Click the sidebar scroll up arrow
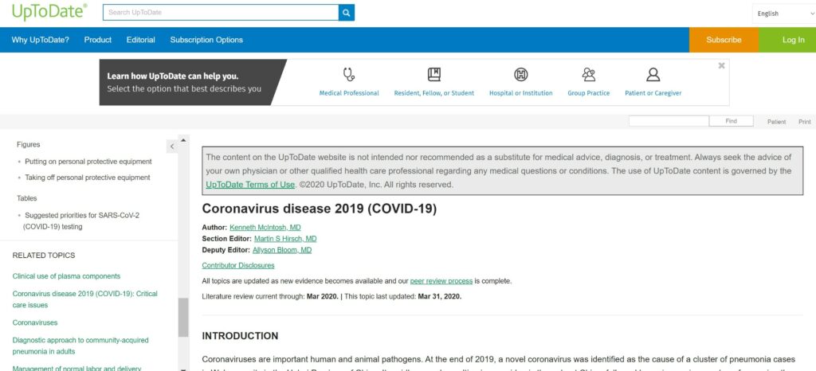This screenshot has width=816, height=371. pyautogui.click(x=183, y=140)
